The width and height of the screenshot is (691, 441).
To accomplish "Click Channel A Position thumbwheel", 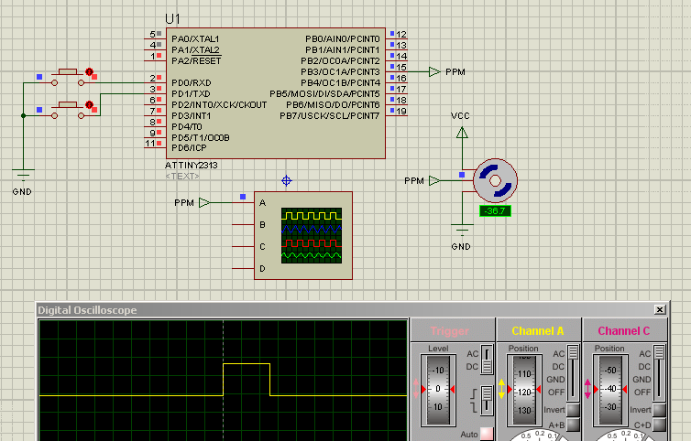I will point(524,389).
